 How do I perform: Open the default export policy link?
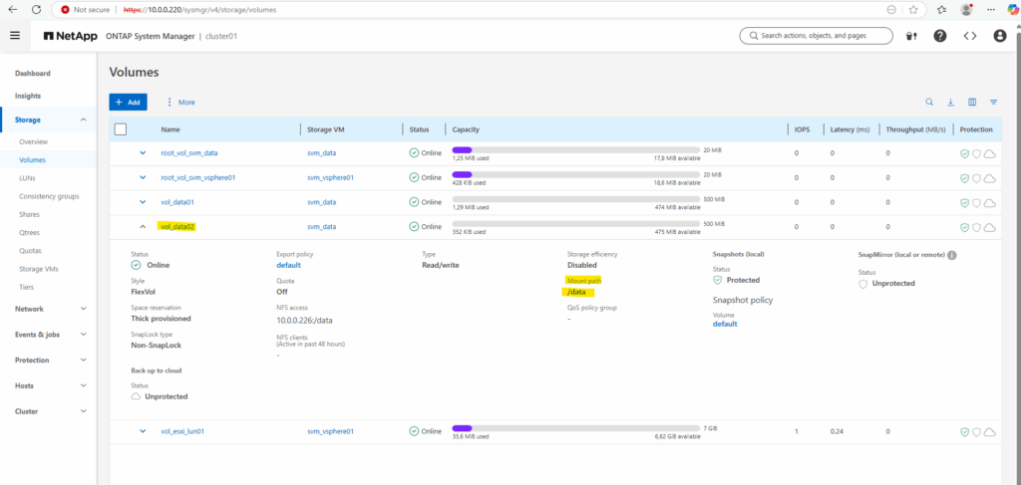pos(288,265)
